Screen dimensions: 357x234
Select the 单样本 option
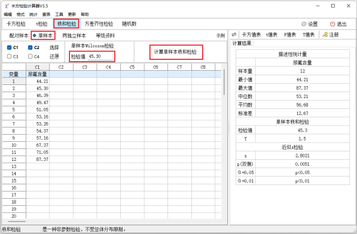point(43,35)
